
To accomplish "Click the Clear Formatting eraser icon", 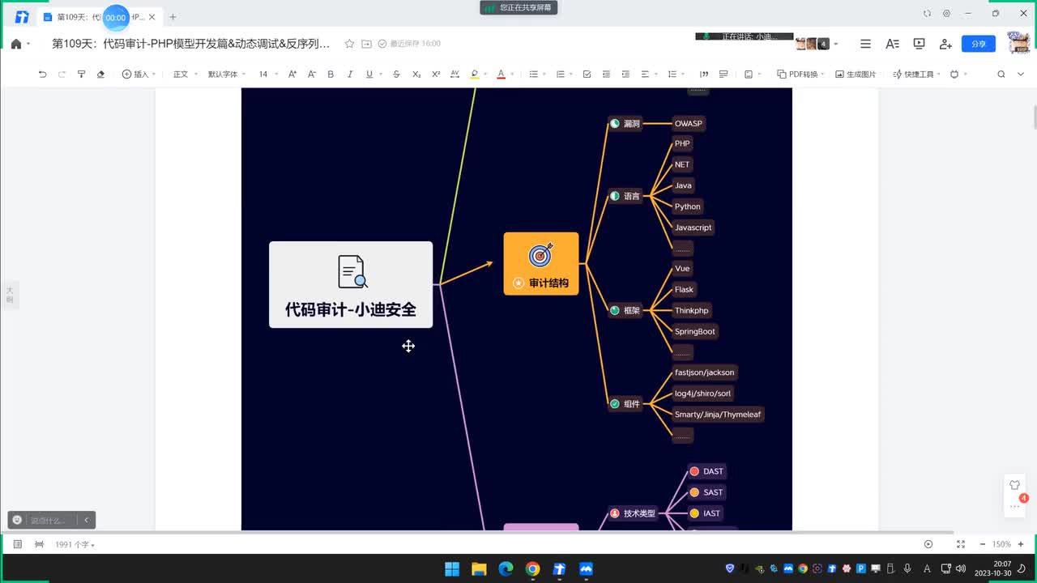I will click(x=100, y=74).
